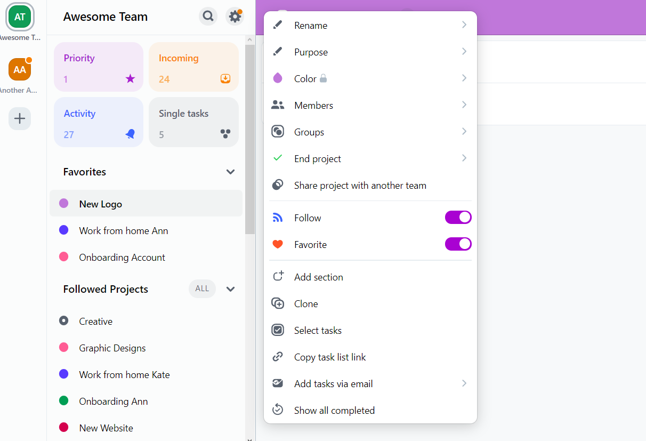This screenshot has width=646, height=441.
Task: Click the green checkmark beside End project
Action: [x=278, y=158]
